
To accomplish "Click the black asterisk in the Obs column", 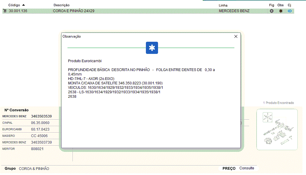I will coord(281,11).
